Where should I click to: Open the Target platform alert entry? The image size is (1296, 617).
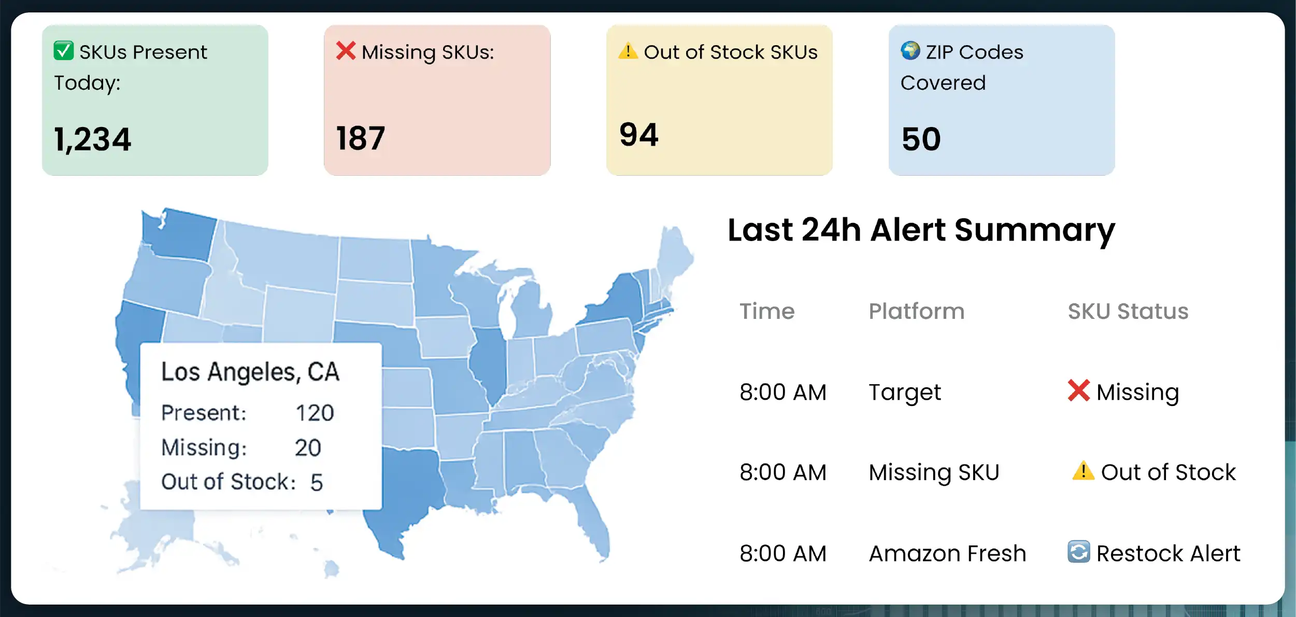[905, 392]
